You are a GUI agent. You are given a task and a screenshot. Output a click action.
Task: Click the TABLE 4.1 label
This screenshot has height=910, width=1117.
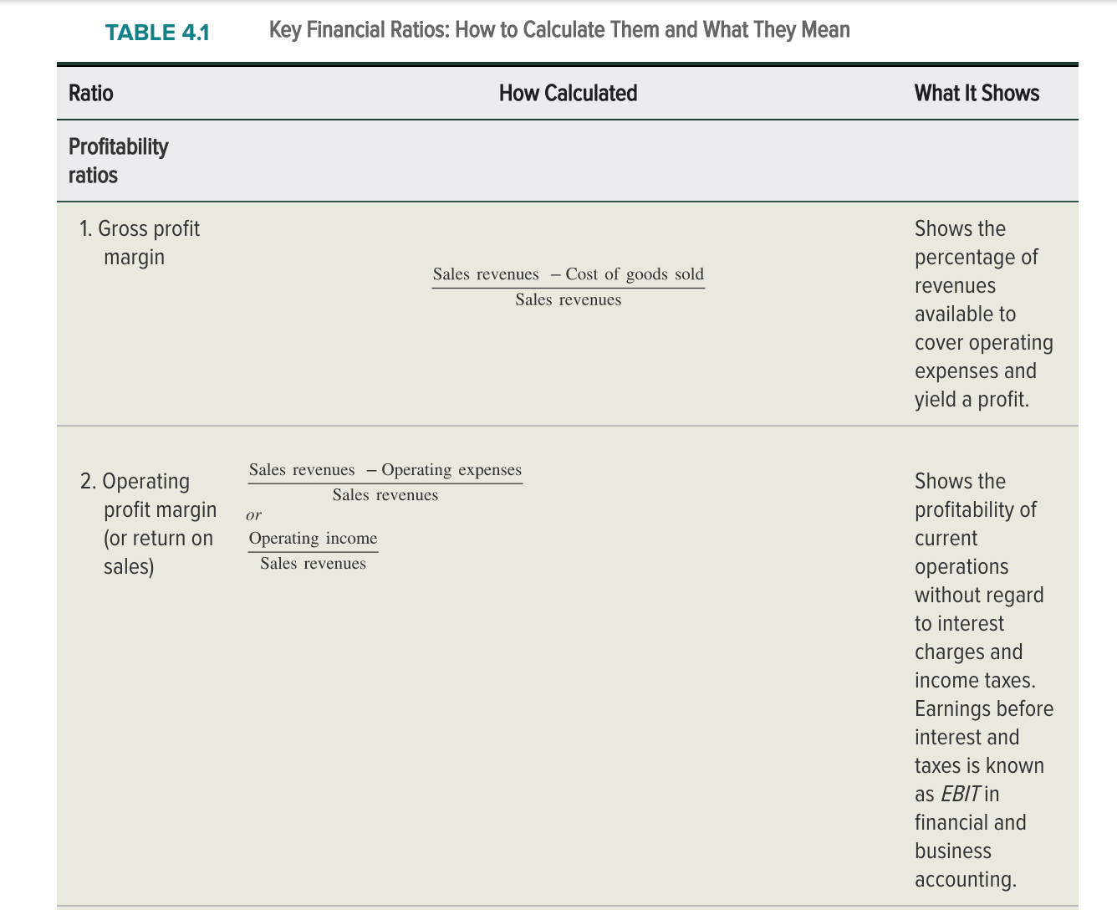[157, 33]
